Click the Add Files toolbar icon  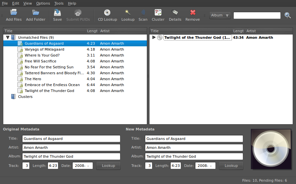pos(14,12)
